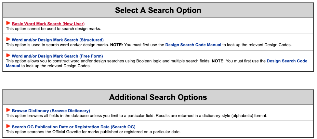The width and height of the screenshot is (317, 139).
Task: Open Word and/or Design Mark Search (Structured)
Action: pyautogui.click(x=58, y=40)
